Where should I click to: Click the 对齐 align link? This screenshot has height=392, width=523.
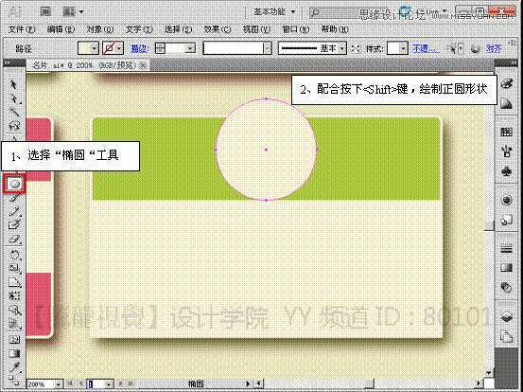(x=494, y=48)
